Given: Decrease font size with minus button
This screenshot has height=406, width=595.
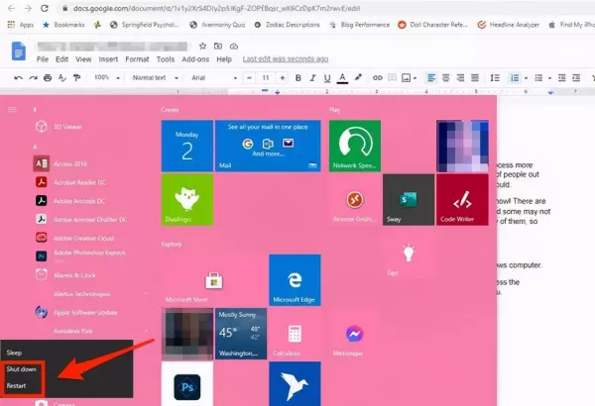Looking at the screenshot, I should 249,77.
